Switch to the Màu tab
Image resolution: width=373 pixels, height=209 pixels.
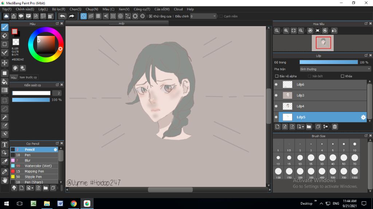[x=14, y=78]
